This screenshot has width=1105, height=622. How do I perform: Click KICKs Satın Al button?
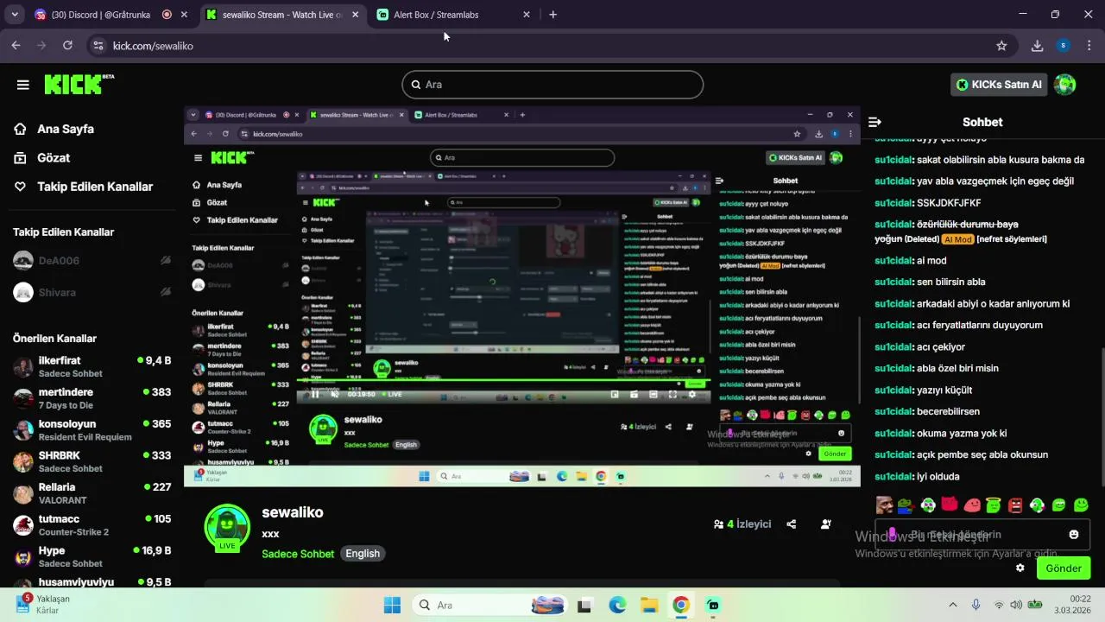pyautogui.click(x=1000, y=85)
